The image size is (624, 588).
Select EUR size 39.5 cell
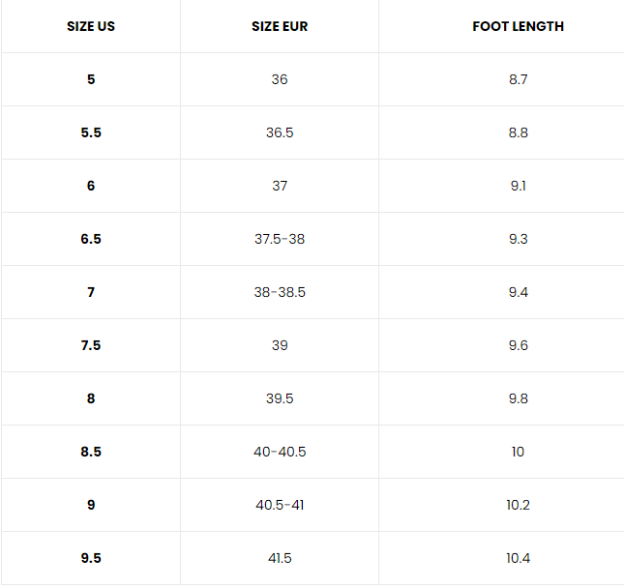coord(280,398)
